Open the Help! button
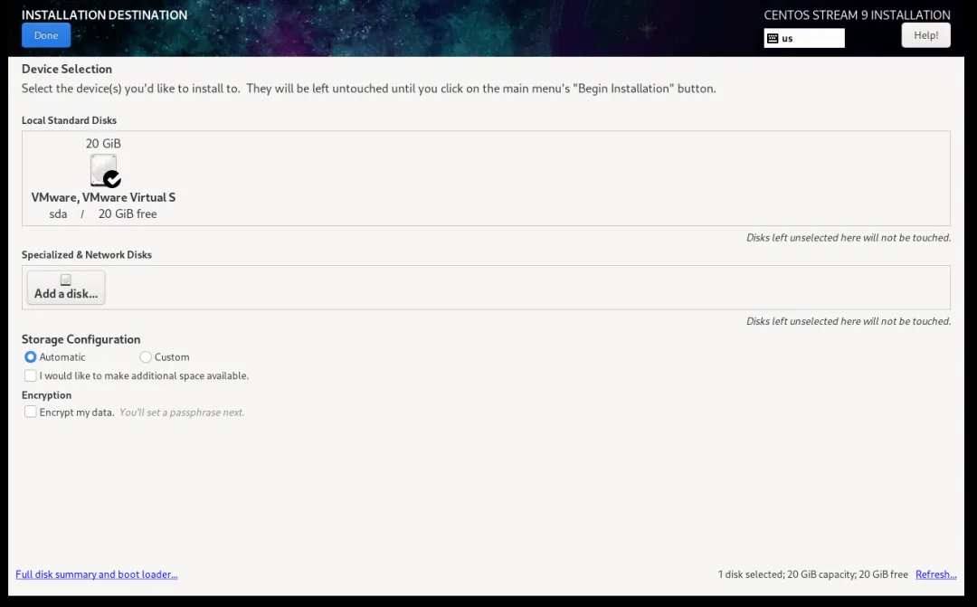977x607 pixels. click(x=925, y=35)
